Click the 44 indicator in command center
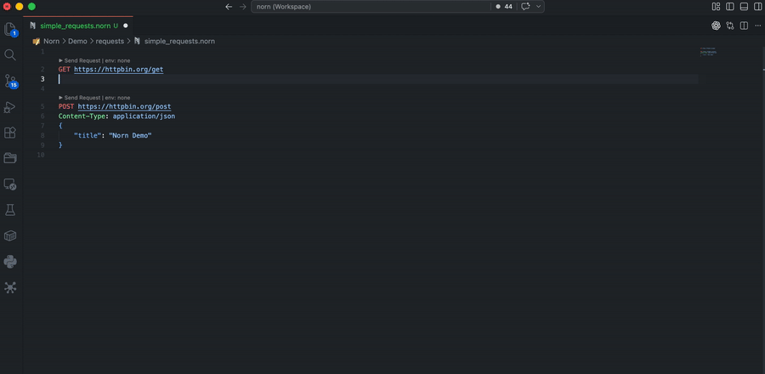Image resolution: width=765 pixels, height=374 pixels. [x=504, y=7]
